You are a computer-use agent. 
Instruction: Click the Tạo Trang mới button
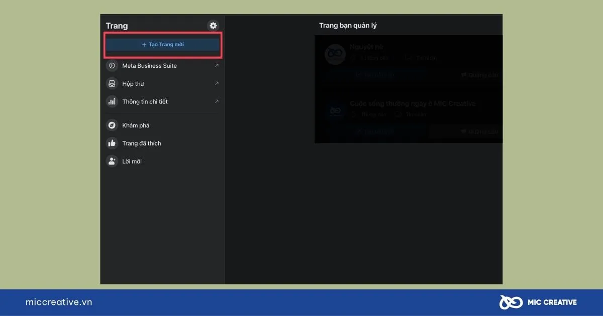click(x=163, y=45)
